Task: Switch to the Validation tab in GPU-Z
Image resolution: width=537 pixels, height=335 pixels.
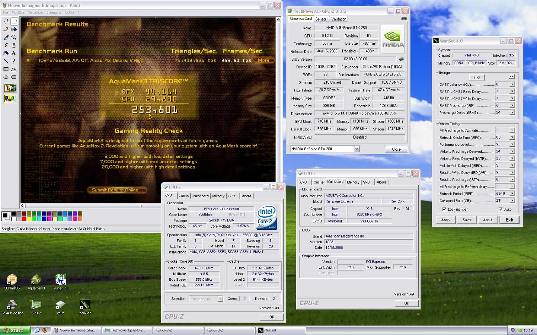Action: pyautogui.click(x=339, y=19)
